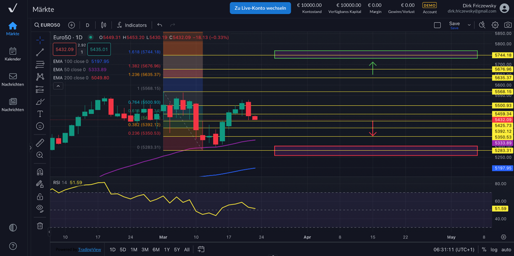Open Kalender in the left sidebar
This screenshot has height=256, width=514.
(13, 54)
